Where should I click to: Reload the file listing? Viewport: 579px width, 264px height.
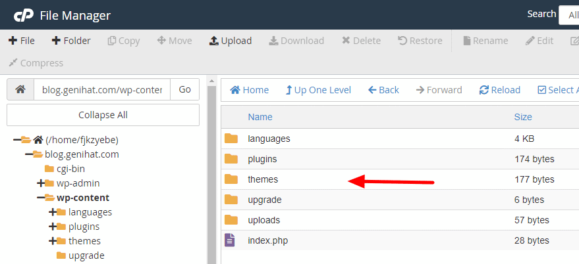tap(499, 90)
